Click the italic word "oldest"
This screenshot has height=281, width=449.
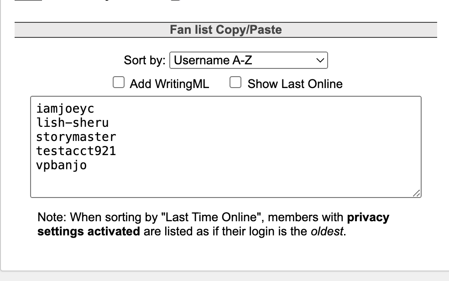[x=327, y=231]
